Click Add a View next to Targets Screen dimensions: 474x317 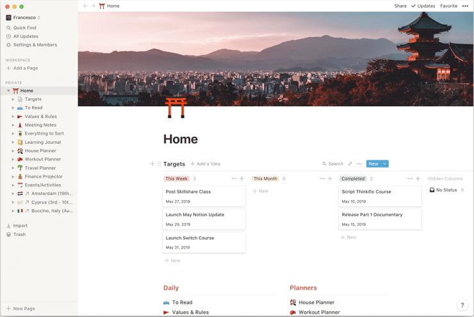tap(206, 164)
